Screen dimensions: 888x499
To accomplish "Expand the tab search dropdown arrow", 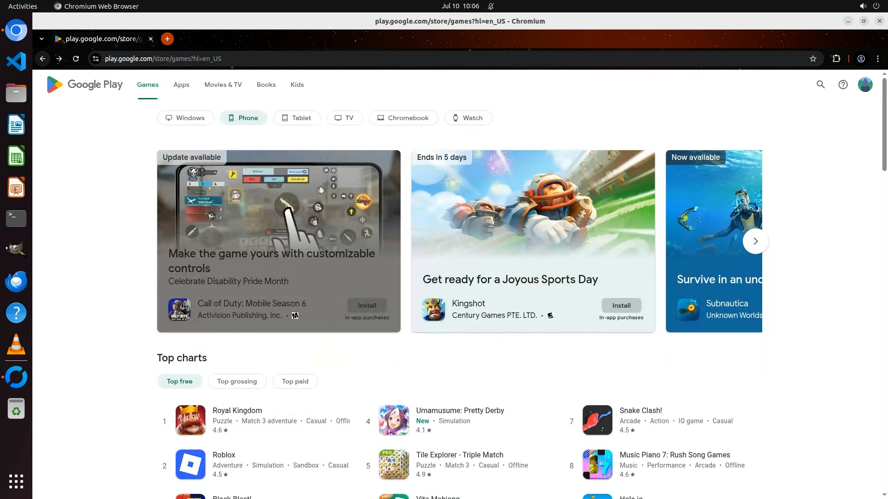I will [42, 39].
